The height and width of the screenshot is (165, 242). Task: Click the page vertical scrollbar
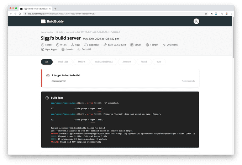[233, 37]
